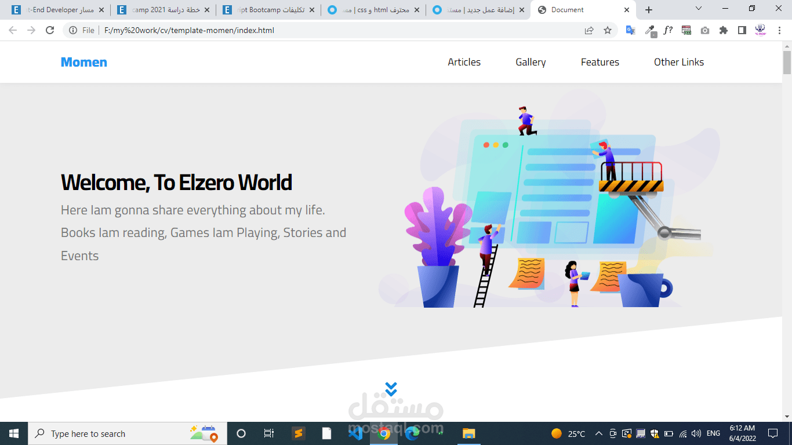
Task: Launch Sublime Text from the taskbar
Action: tap(298, 433)
